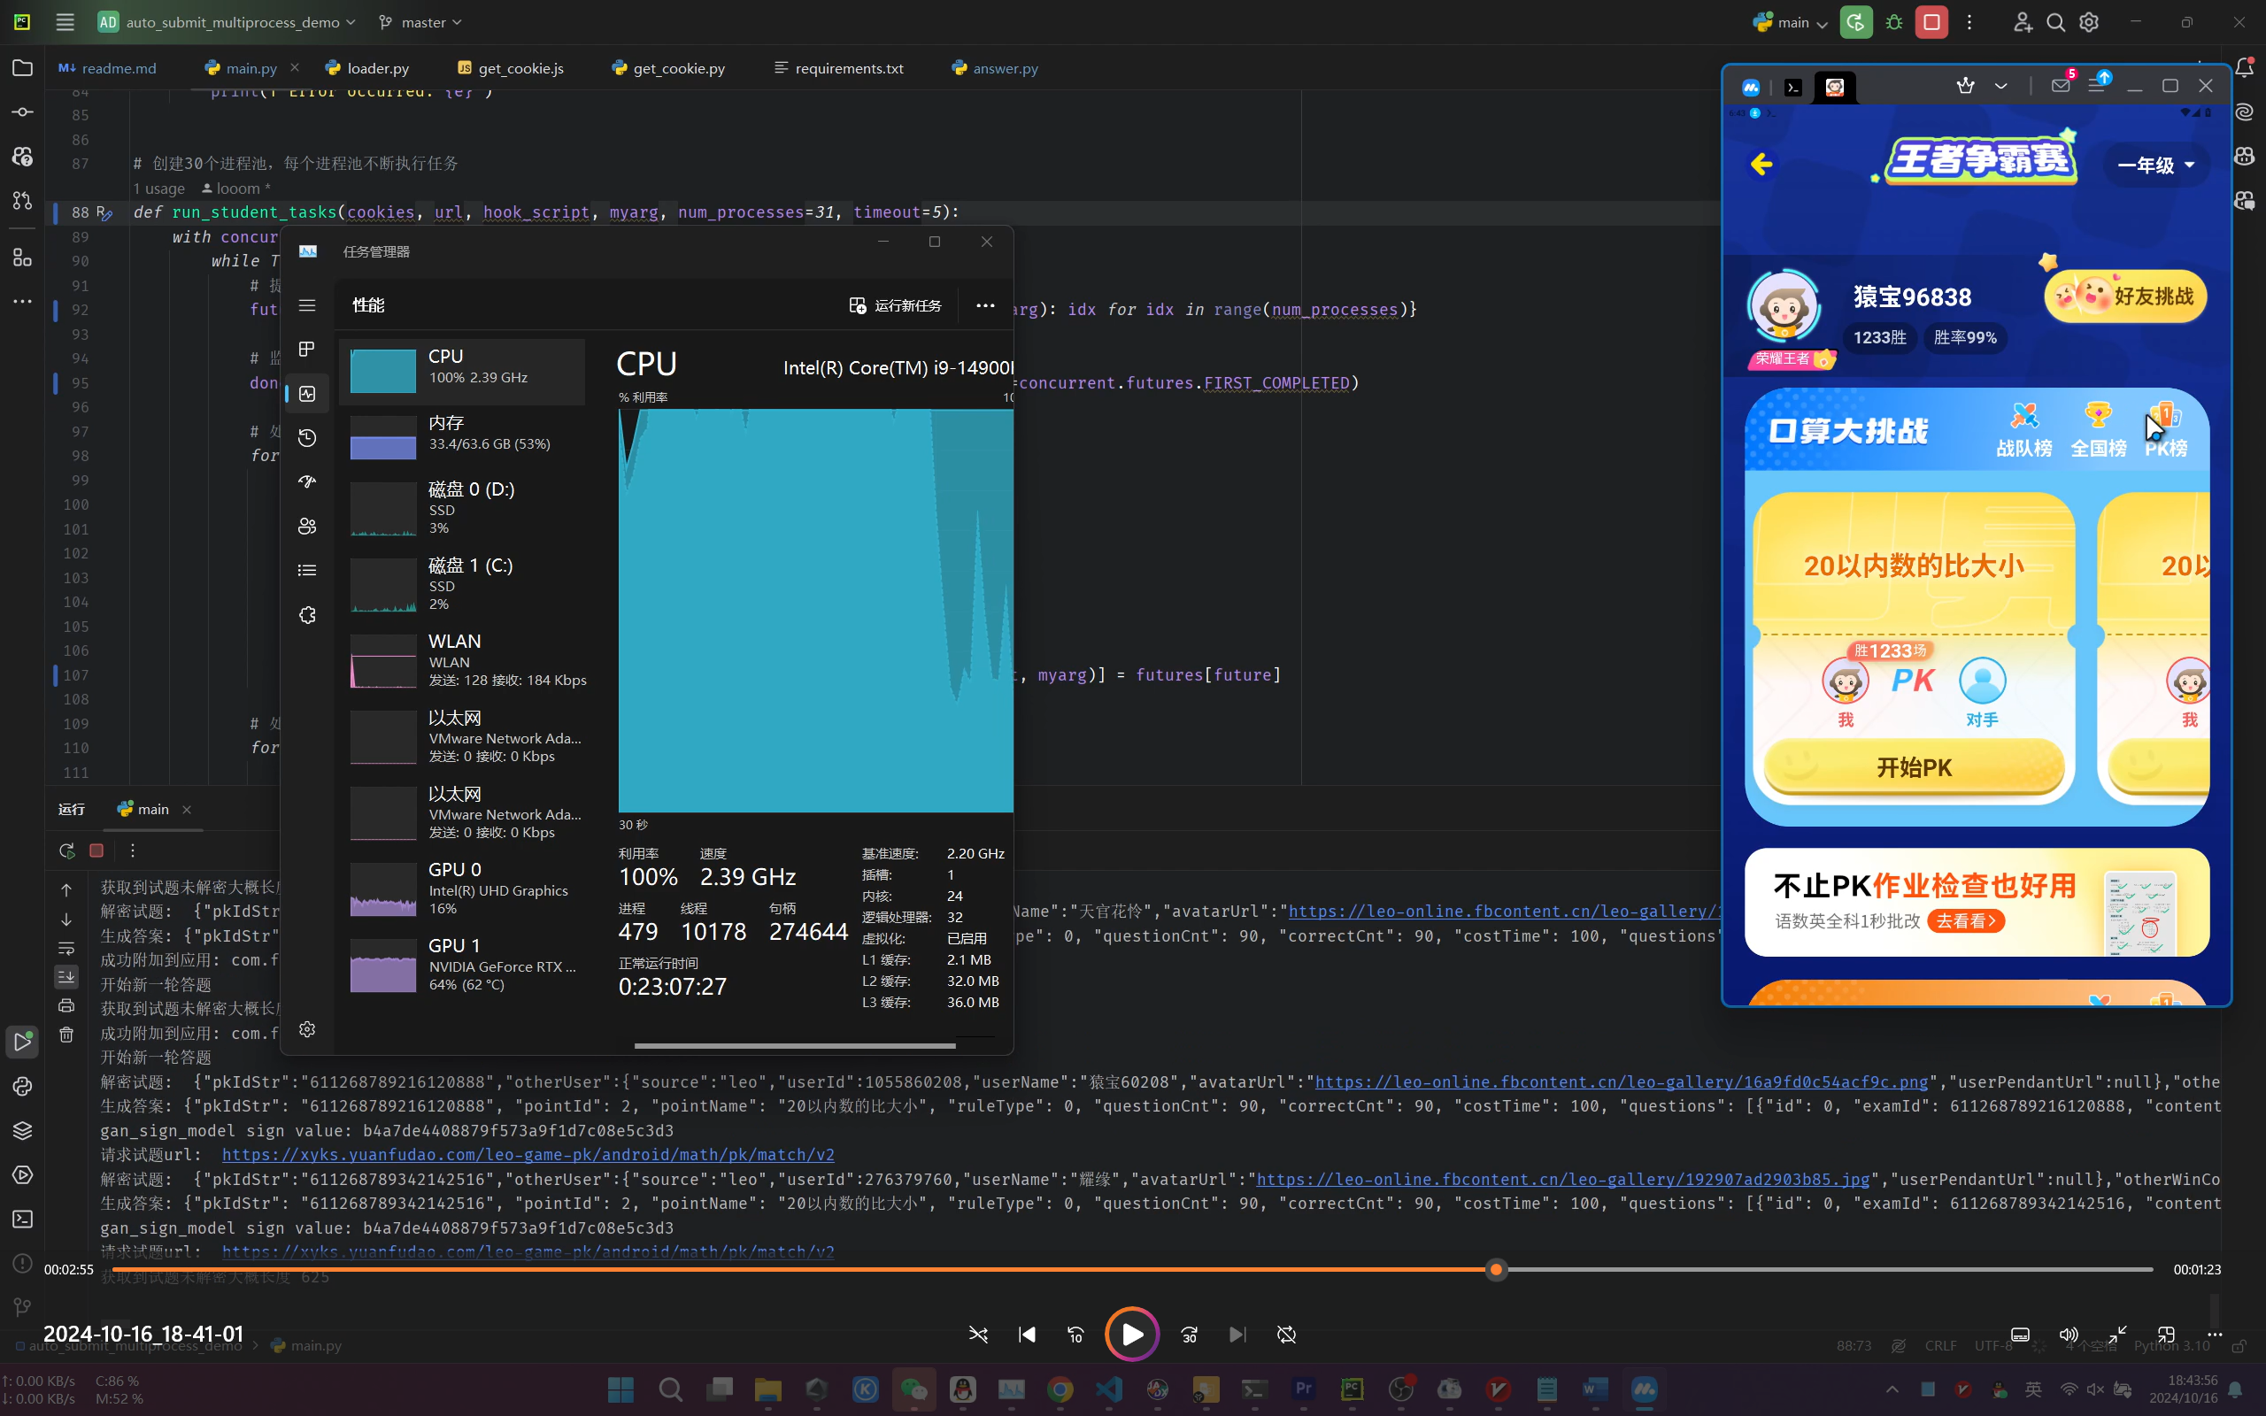2266x1416 pixels.
Task: Open Task Manager startup apps icon
Action: click(307, 481)
